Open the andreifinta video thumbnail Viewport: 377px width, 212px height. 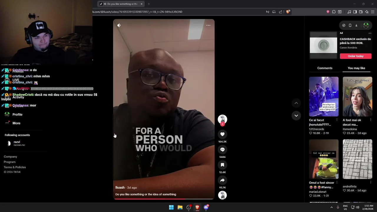[x=357, y=159]
